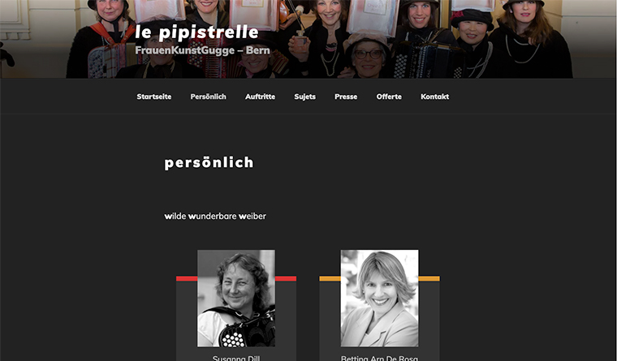Click the orange bar on Bettina's card

pyautogui.click(x=429, y=279)
